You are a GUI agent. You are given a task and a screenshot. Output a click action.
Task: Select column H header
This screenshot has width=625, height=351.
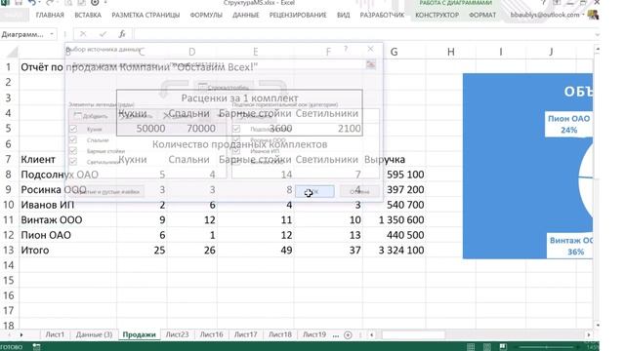tap(451, 52)
